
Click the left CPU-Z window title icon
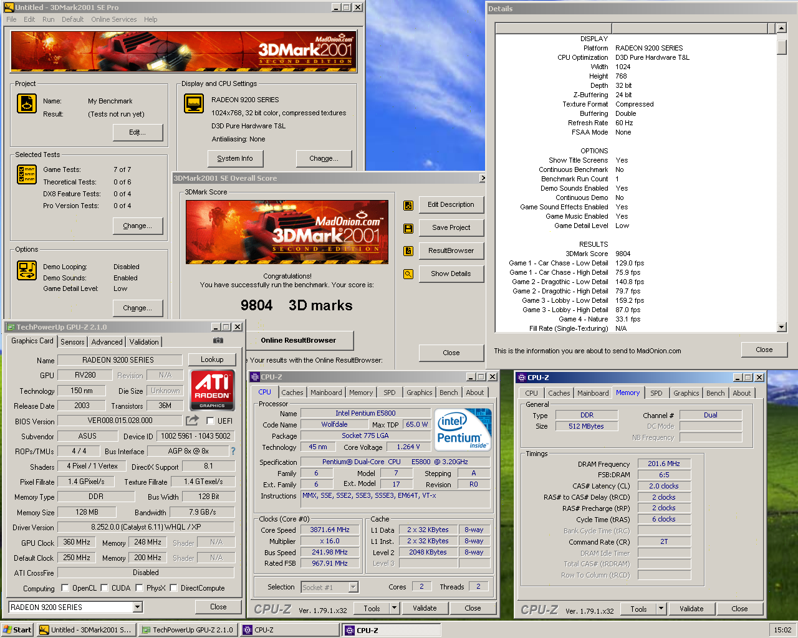(x=255, y=377)
